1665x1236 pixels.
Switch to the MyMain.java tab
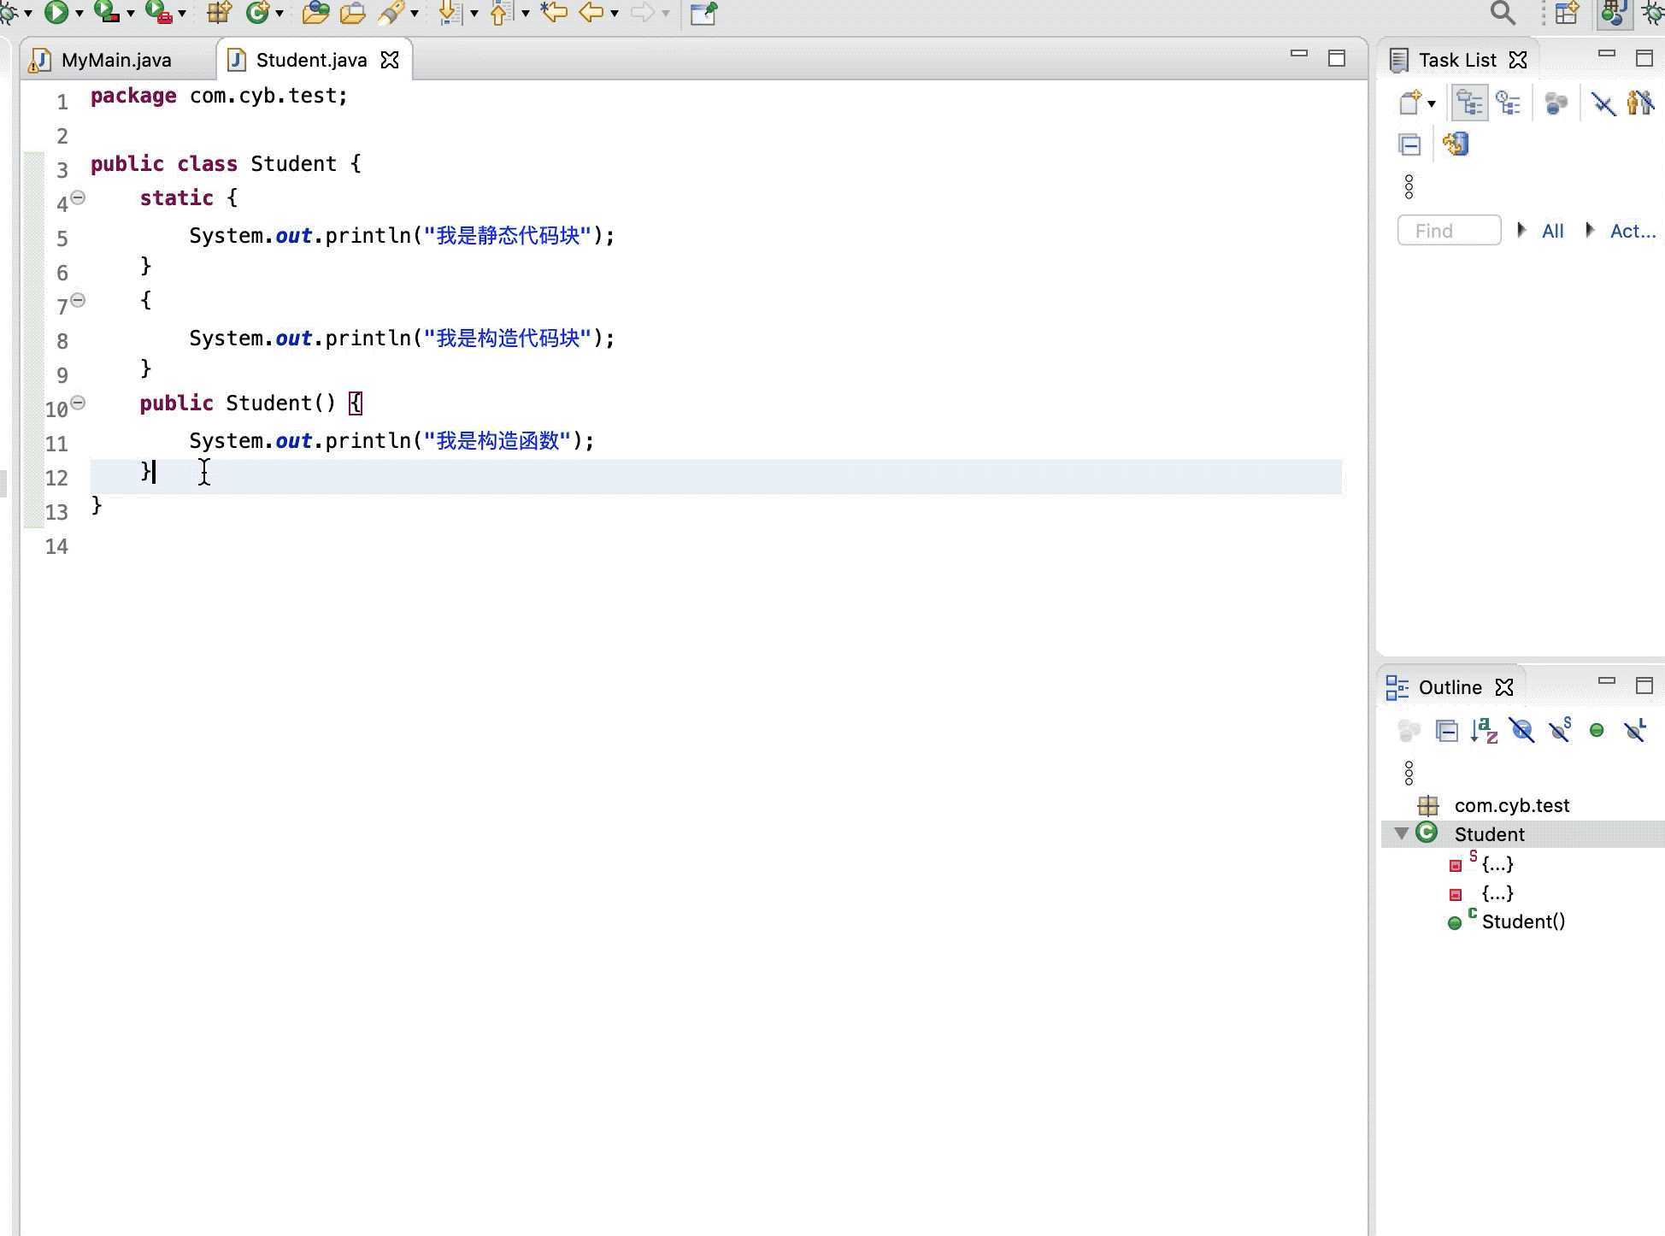(x=116, y=60)
